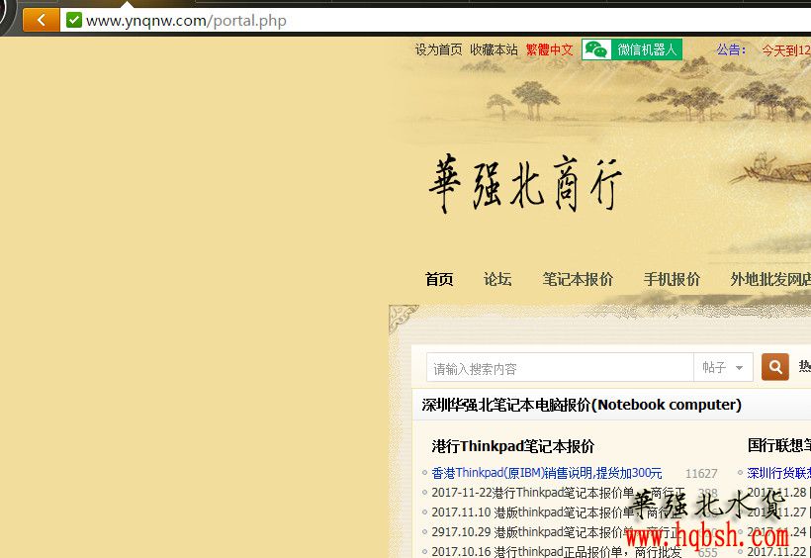Click 深圳华强北笔记本电脑报价(Notebook computer) heading
This screenshot has width=811, height=558.
582,405
